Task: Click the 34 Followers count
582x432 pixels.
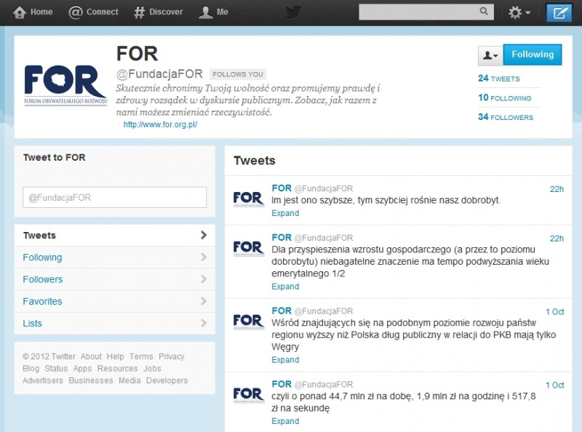Action: [x=506, y=117]
